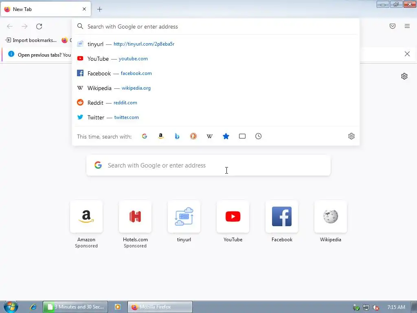417x313 pixels.
Task: Open YouTube suggestion youtube.com
Action: [x=216, y=59]
